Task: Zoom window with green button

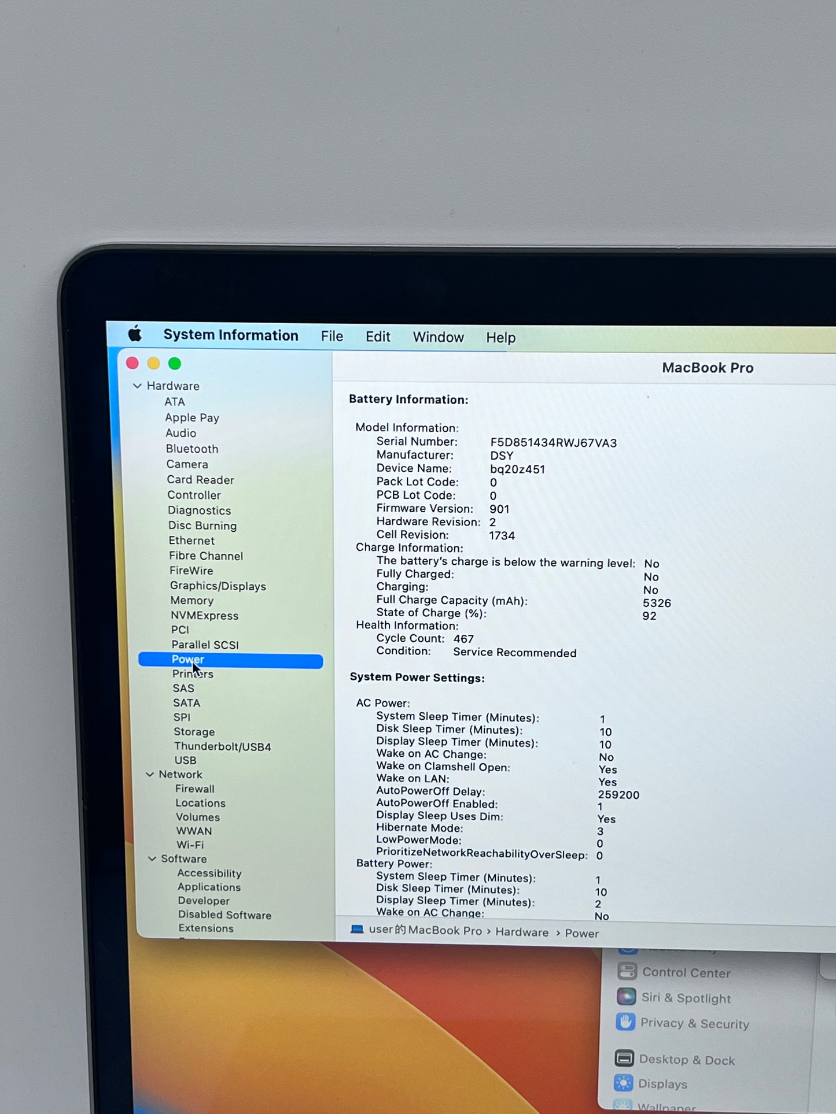Action: coord(175,363)
